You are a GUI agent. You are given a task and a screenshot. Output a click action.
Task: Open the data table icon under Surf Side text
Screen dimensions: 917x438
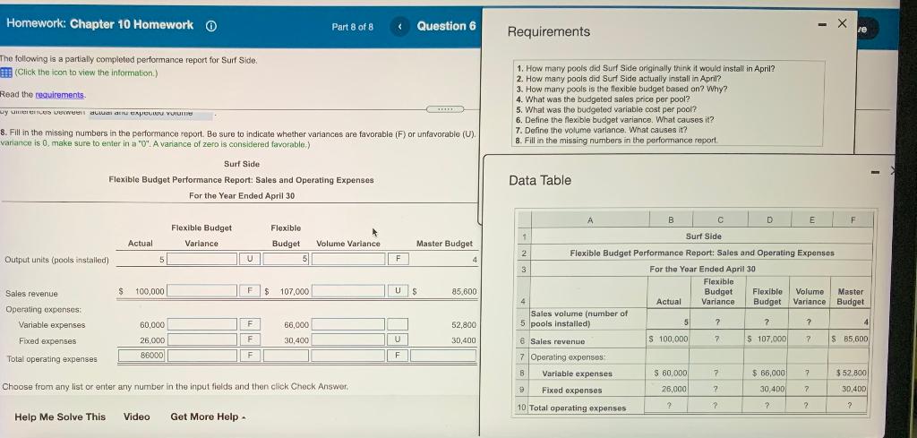[x=6, y=73]
